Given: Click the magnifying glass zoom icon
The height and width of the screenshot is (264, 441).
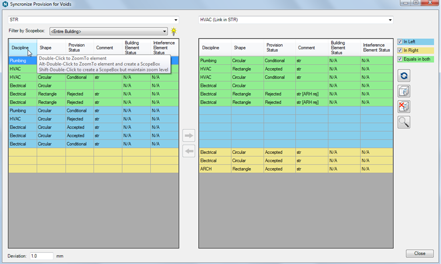Looking at the screenshot, I should [x=404, y=122].
